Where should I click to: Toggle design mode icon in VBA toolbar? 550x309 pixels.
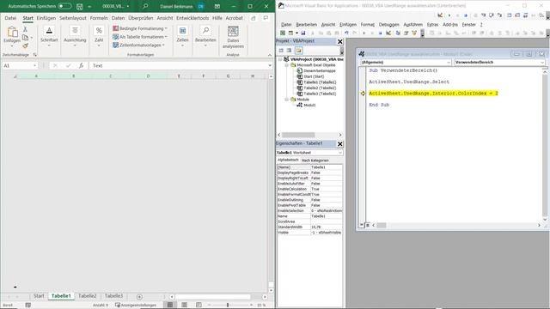tap(388, 33)
